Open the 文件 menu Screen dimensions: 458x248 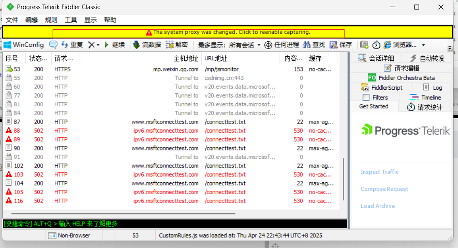(x=12, y=20)
